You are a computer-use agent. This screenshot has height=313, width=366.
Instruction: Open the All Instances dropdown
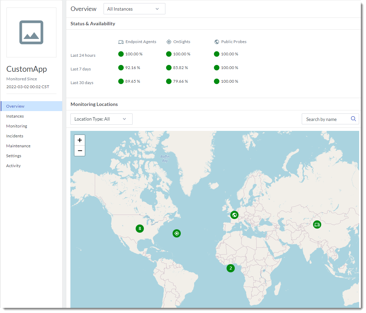click(x=134, y=9)
